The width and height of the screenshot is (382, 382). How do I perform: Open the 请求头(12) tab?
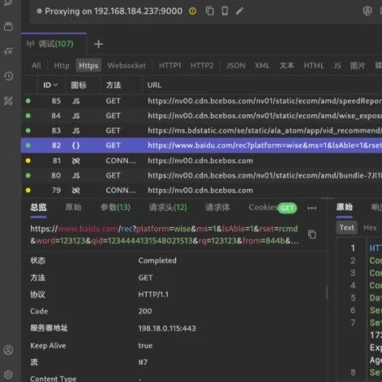pos(168,208)
